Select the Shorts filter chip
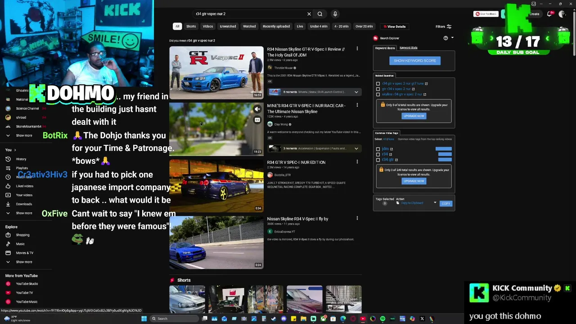576x324 pixels. (191, 27)
